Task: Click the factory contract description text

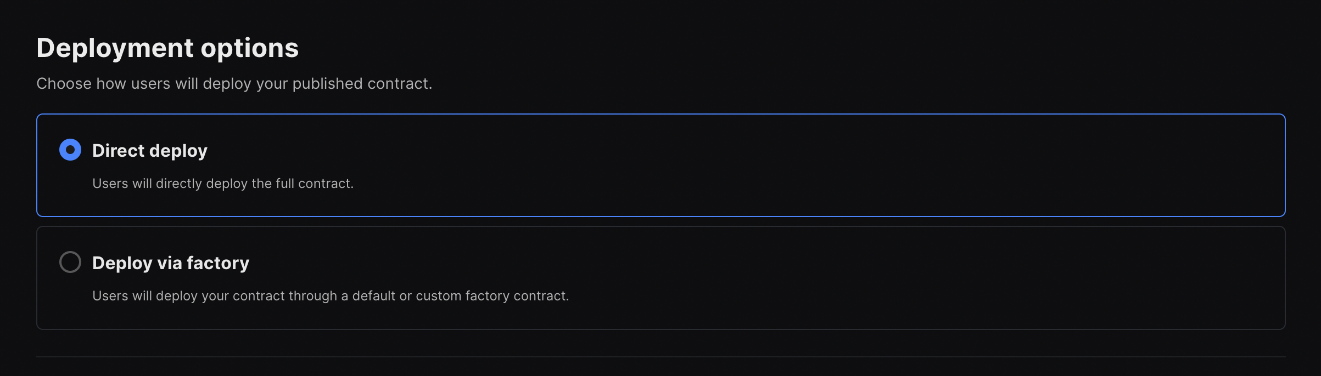Action: pyautogui.click(x=331, y=296)
